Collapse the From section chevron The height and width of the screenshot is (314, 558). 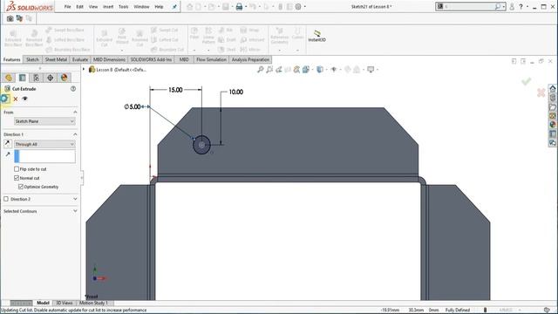[75, 113]
